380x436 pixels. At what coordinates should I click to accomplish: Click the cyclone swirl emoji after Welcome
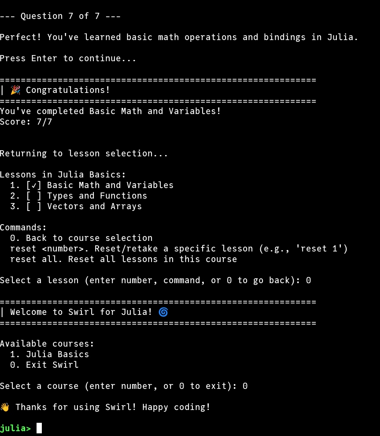tap(163, 312)
